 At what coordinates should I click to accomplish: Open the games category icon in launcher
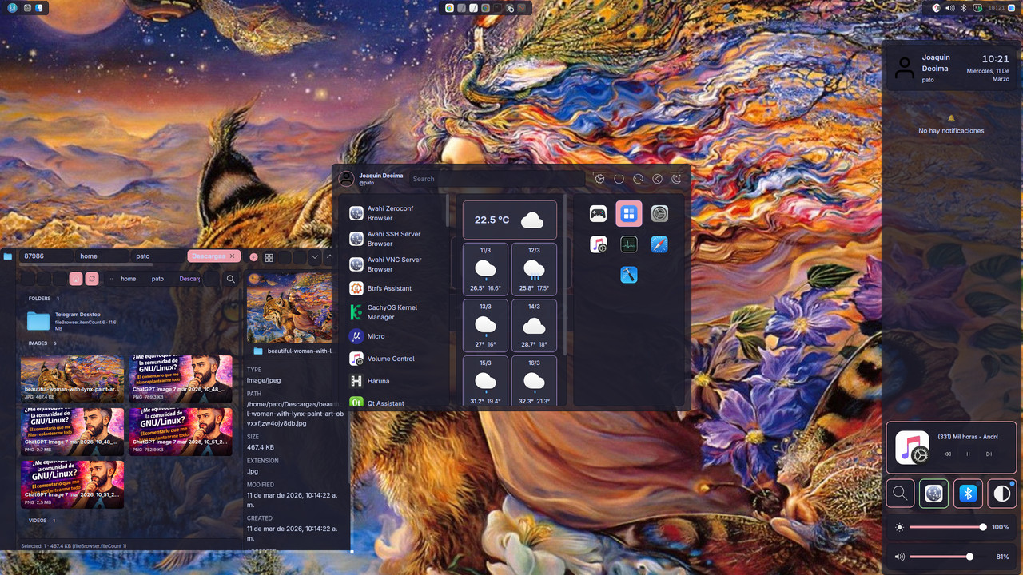click(598, 214)
